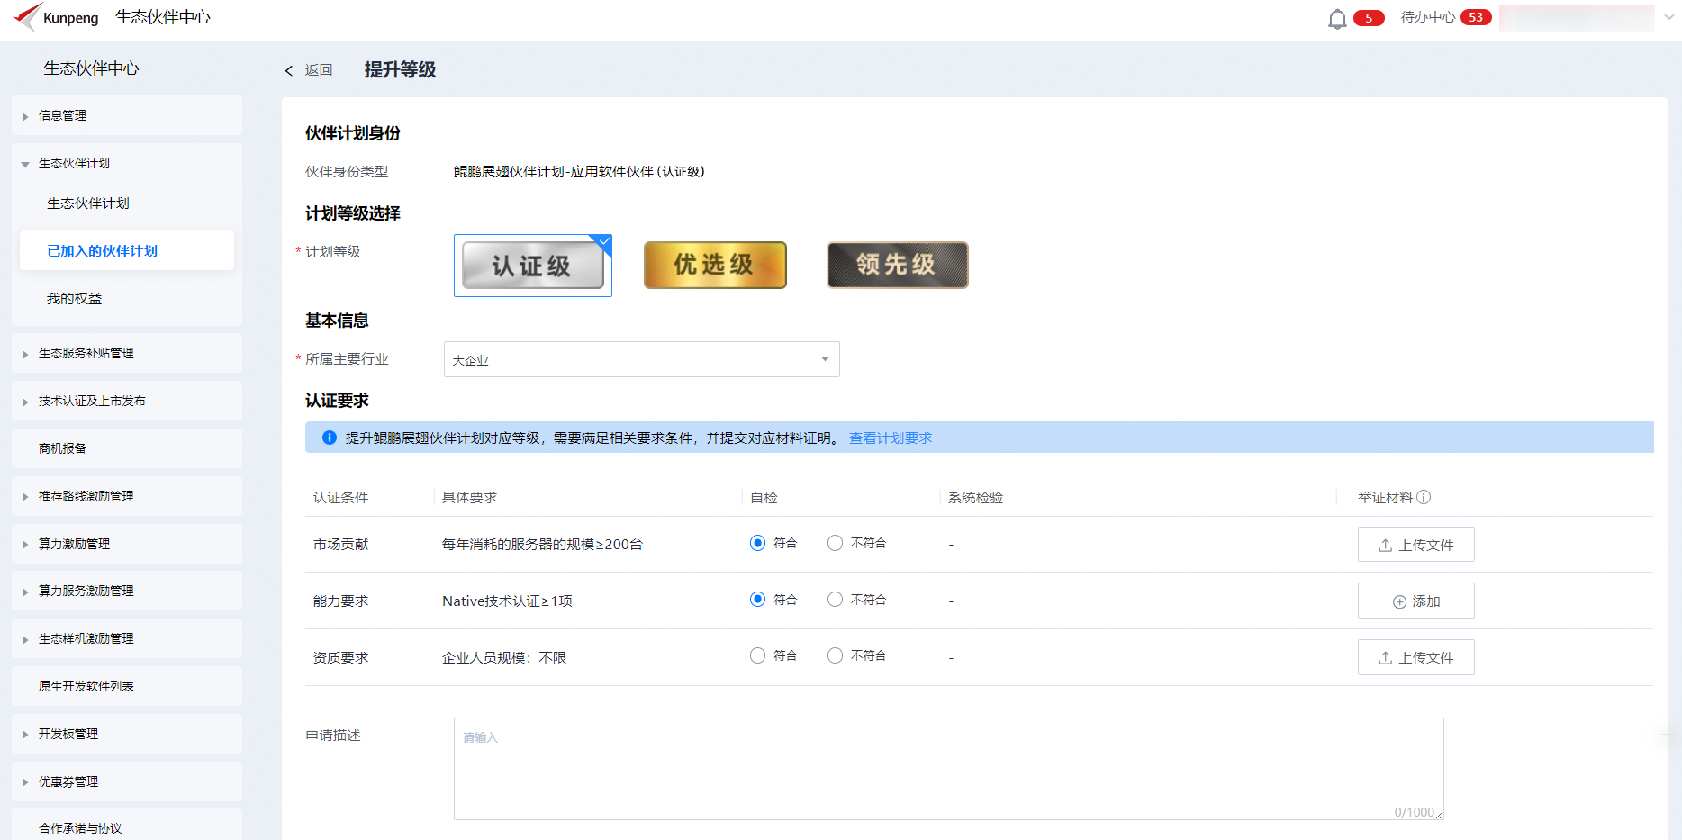Expand the 推荐路线激励管理 menu

(x=127, y=496)
